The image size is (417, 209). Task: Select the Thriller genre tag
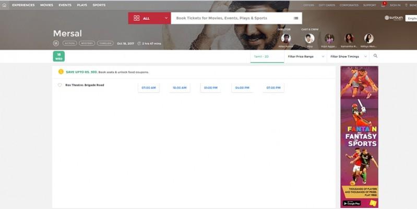point(105,43)
